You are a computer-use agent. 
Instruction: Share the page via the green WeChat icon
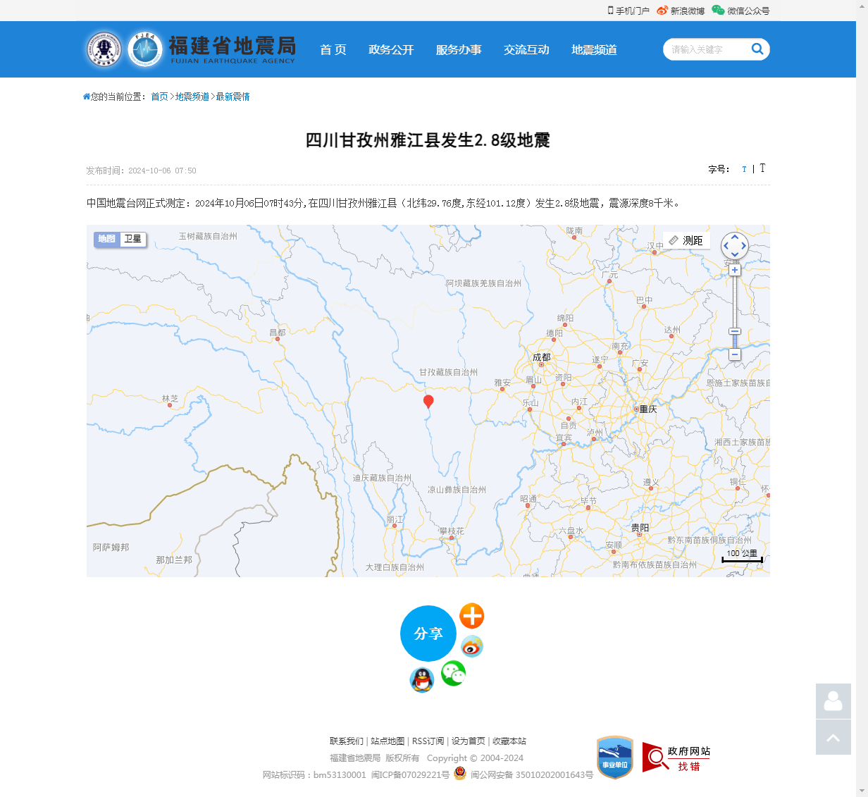coord(453,674)
